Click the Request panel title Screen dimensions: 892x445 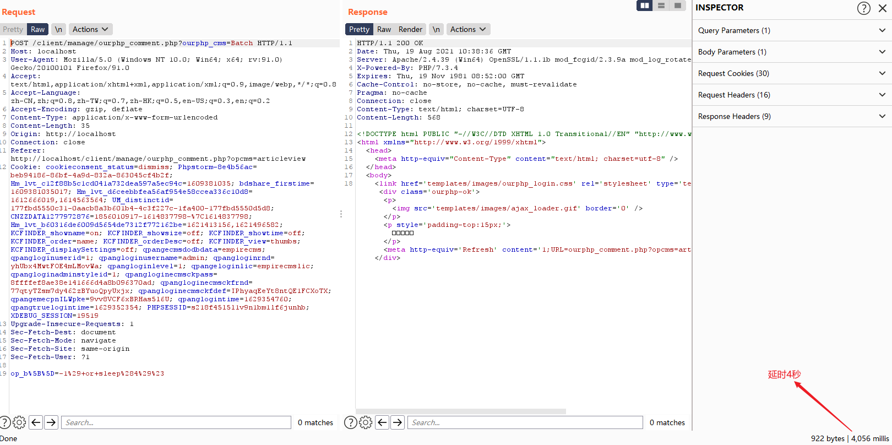[x=18, y=12]
